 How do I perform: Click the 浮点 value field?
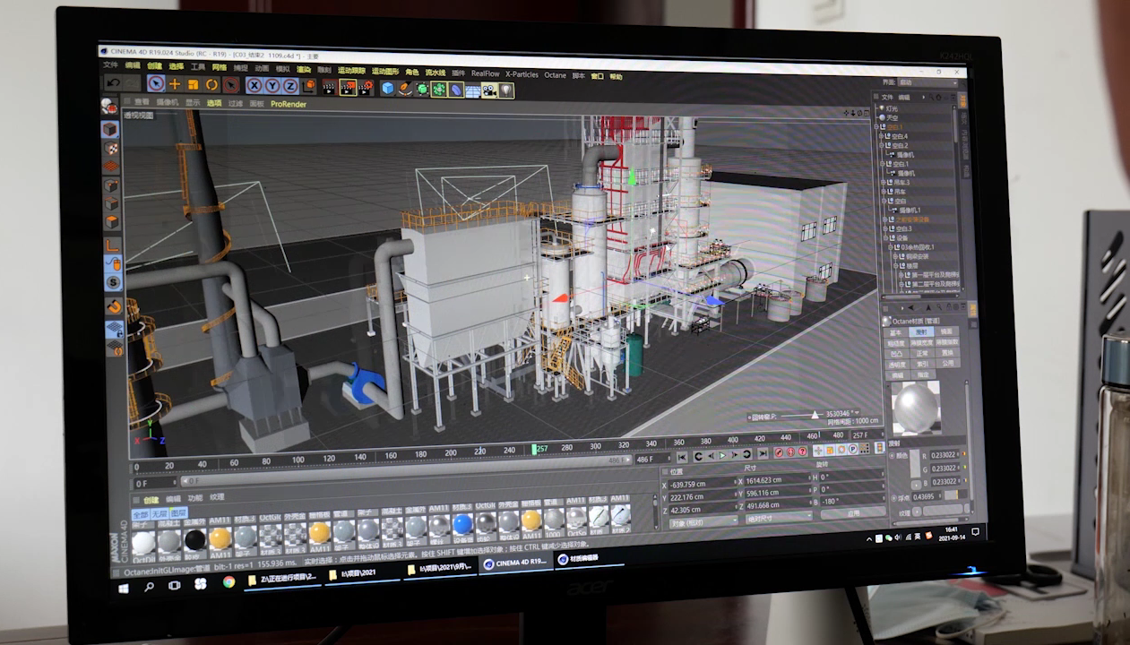(926, 496)
